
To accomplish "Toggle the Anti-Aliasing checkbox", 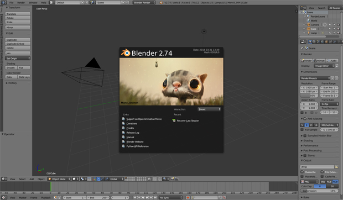I will (x=305, y=119).
